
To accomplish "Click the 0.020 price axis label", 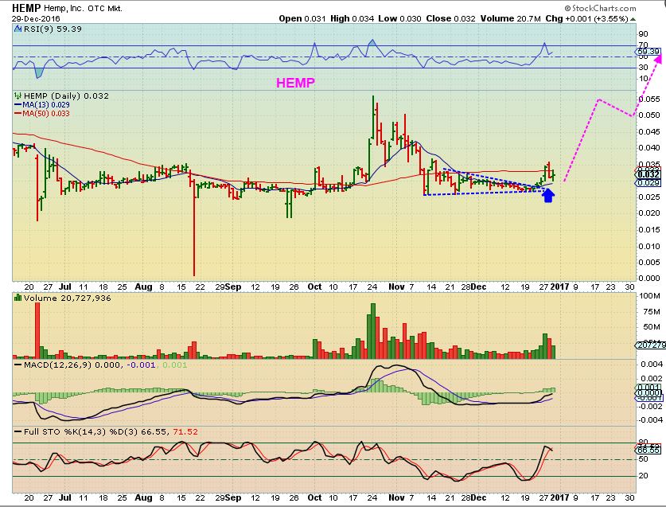I will (x=649, y=213).
